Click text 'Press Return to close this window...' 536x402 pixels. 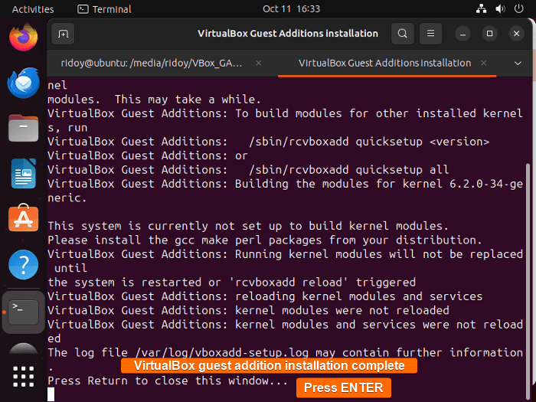point(168,381)
